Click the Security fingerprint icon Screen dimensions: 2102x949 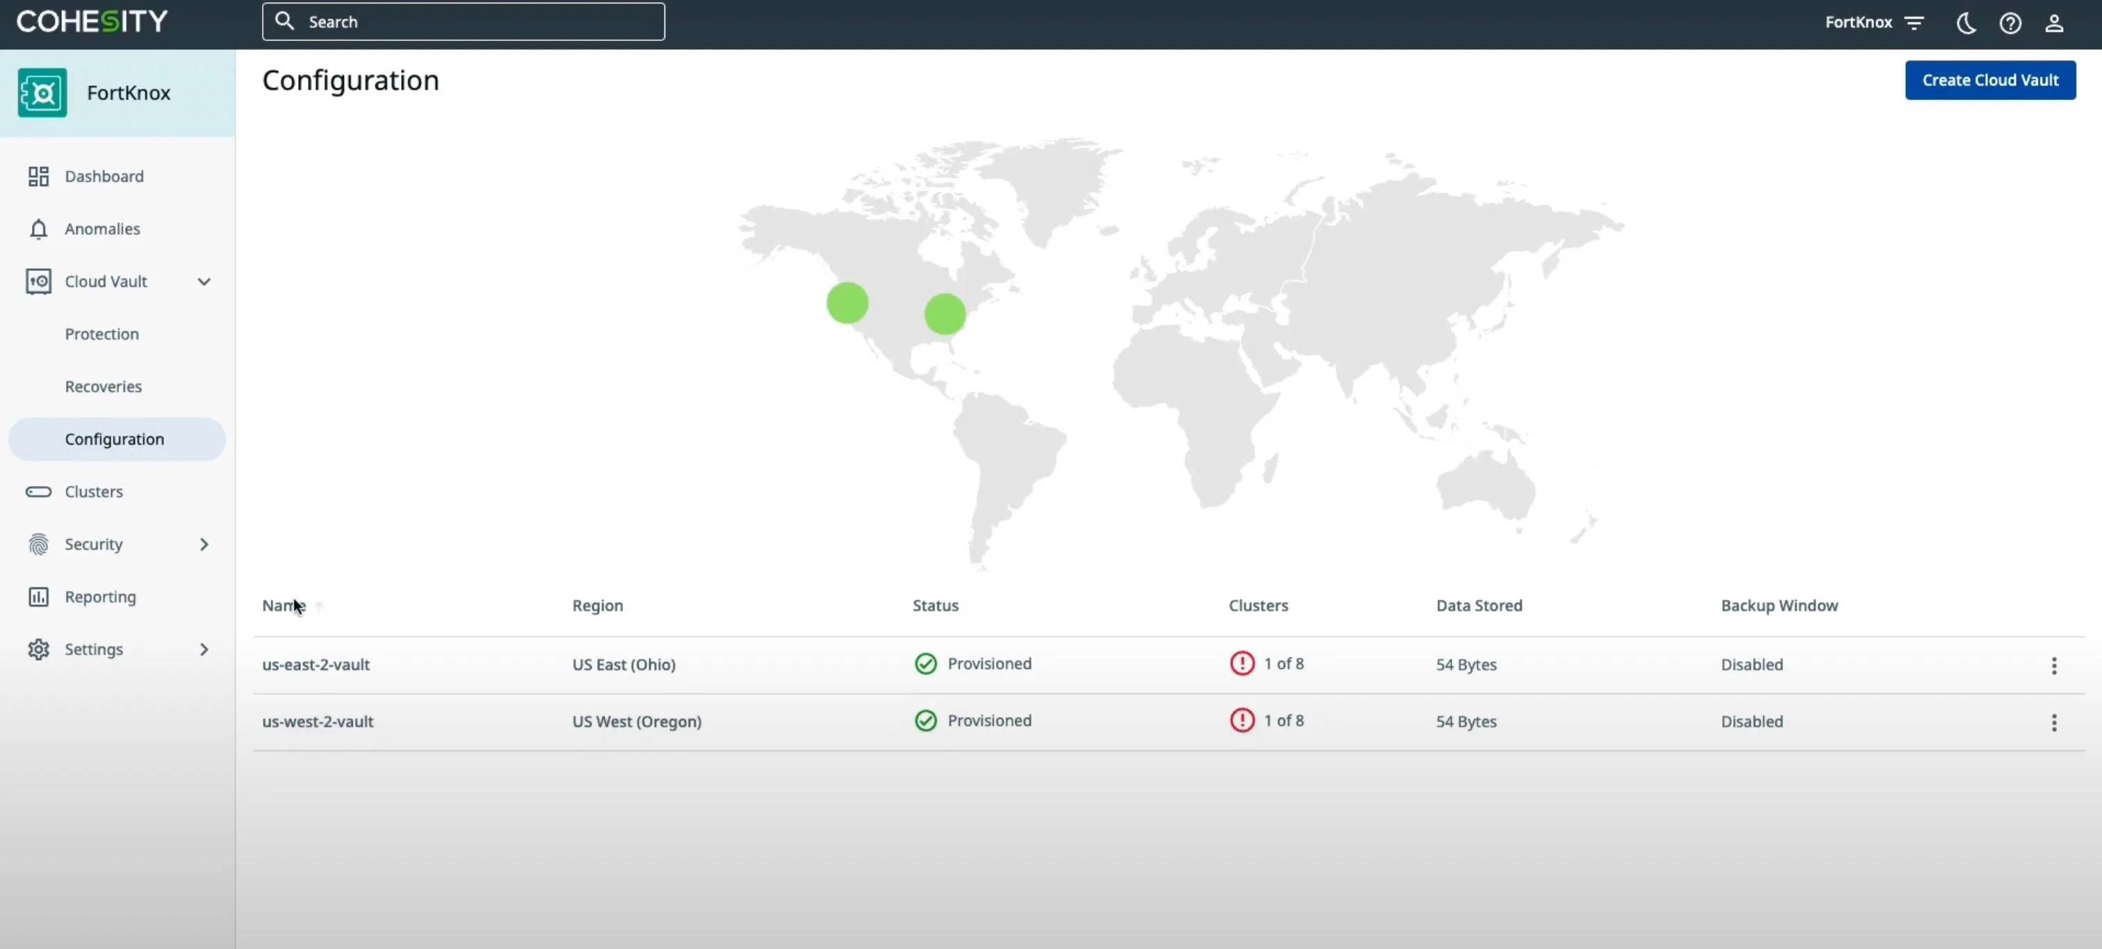(x=38, y=544)
